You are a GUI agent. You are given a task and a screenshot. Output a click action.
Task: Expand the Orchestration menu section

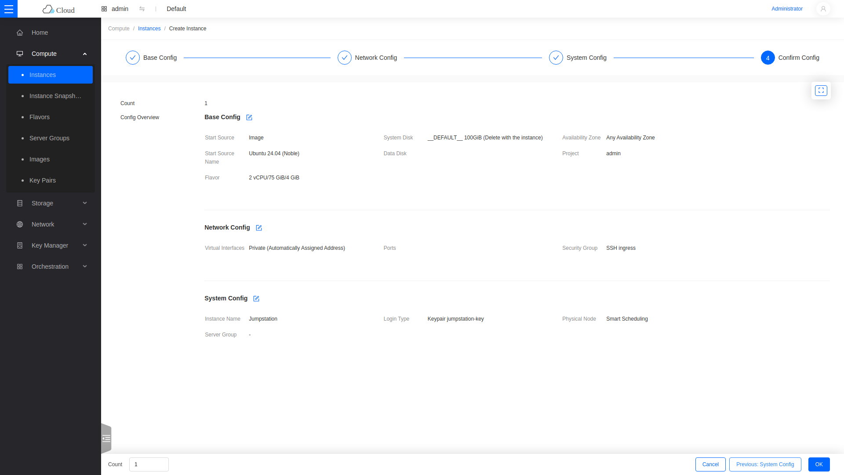click(51, 267)
